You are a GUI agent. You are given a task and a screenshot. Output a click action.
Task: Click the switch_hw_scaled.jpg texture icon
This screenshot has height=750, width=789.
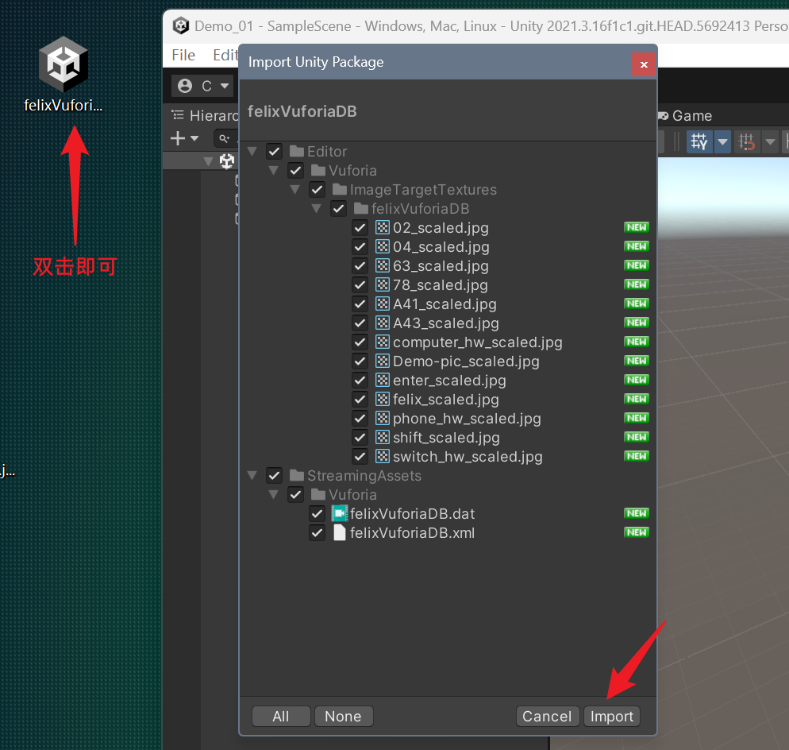coord(383,456)
